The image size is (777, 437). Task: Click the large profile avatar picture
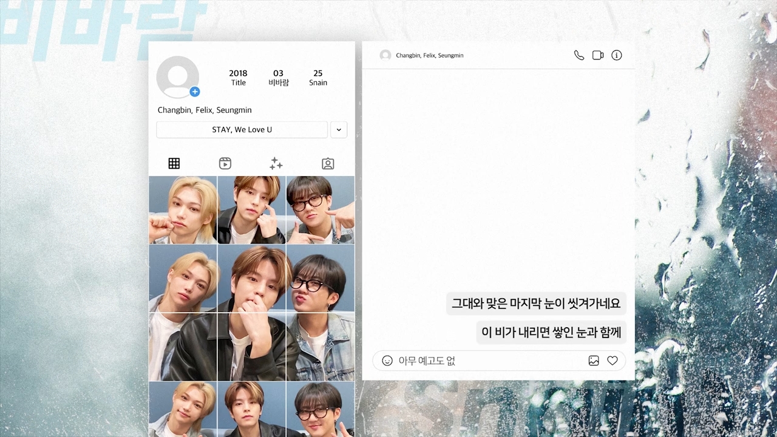tap(177, 77)
